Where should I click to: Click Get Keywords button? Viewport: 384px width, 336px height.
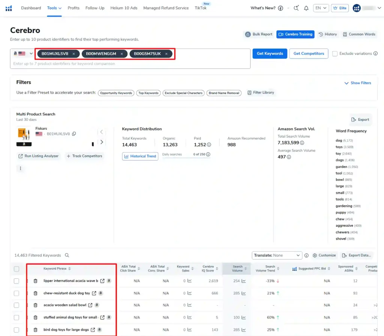click(x=270, y=53)
